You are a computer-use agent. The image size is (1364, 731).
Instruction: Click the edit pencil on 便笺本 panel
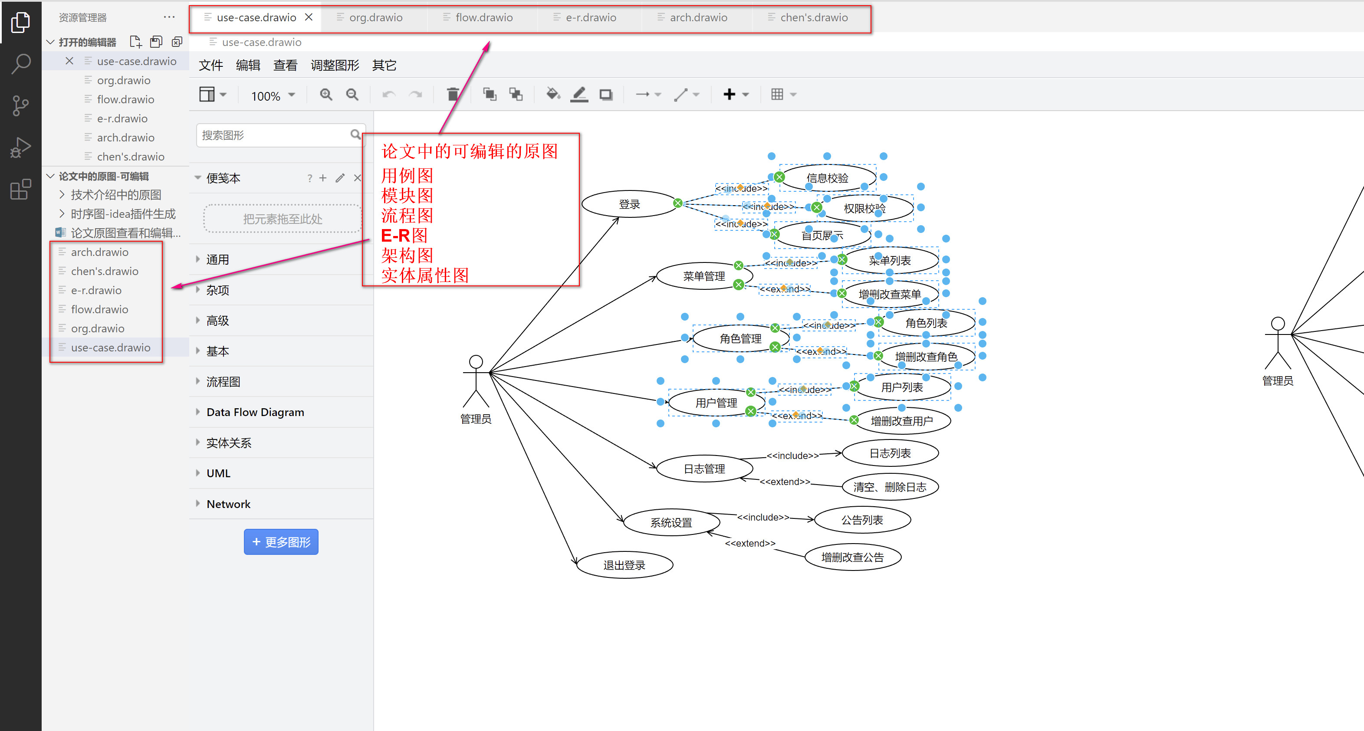(x=340, y=178)
